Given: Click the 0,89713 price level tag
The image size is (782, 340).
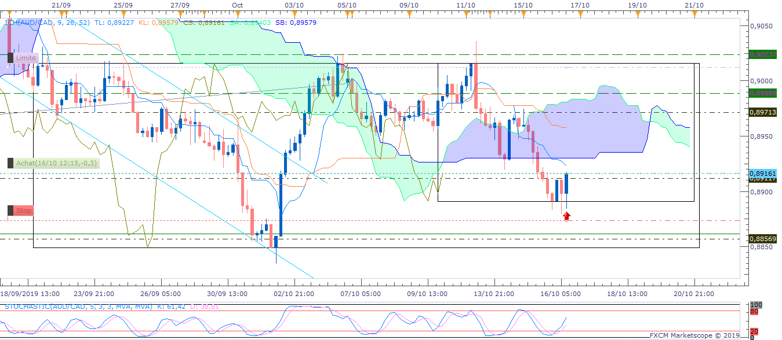Looking at the screenshot, I should click(762, 112).
